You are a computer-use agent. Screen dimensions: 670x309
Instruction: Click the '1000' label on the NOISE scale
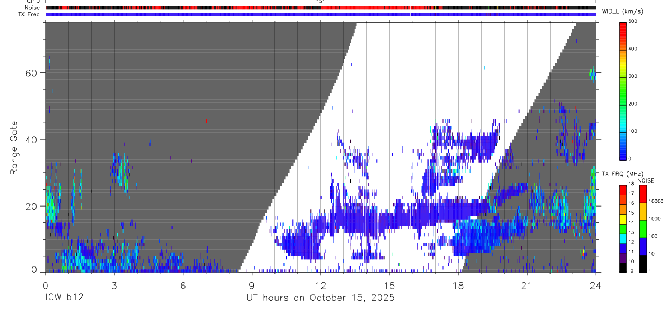(655, 219)
